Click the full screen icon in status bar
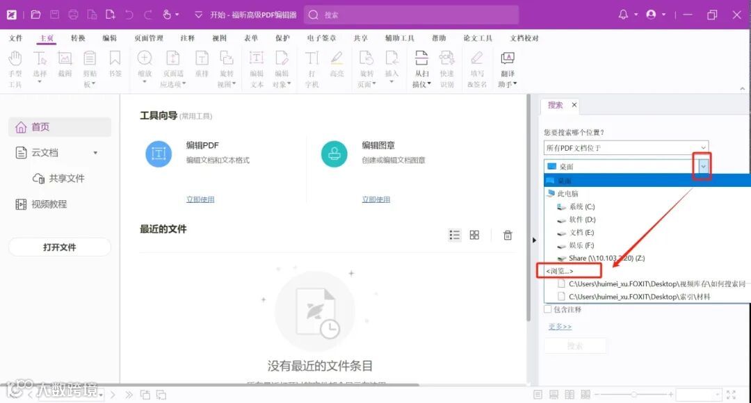Image resolution: width=751 pixels, height=403 pixels. tap(731, 395)
